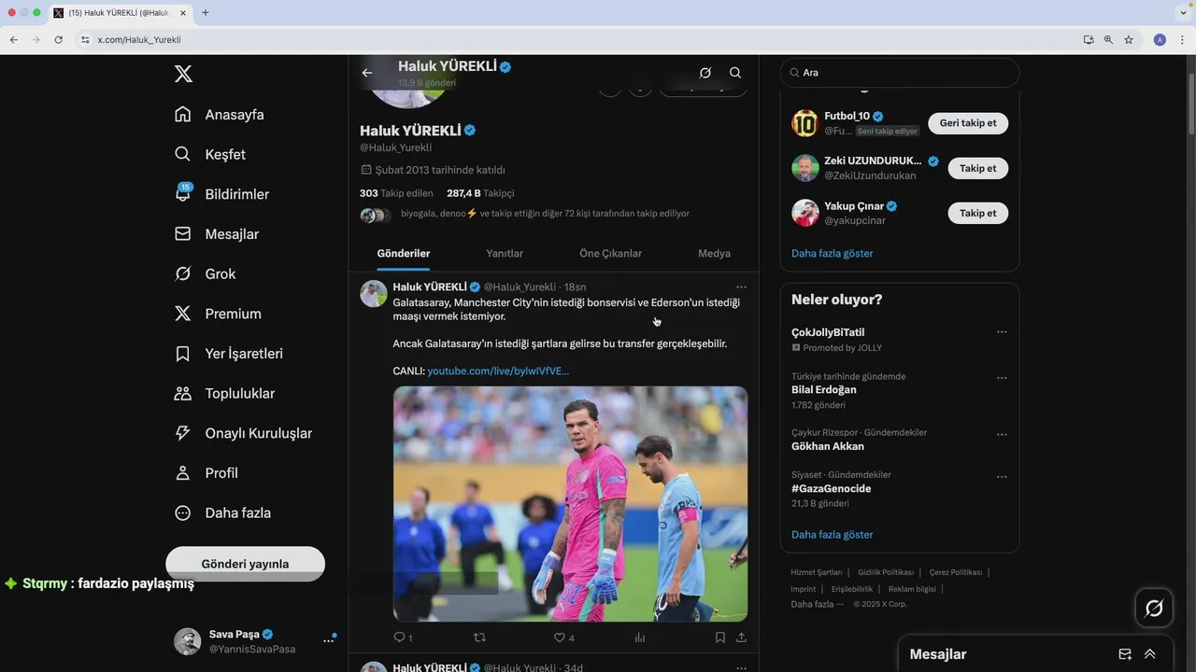Switch to the Yanıtlar tab
The image size is (1196, 672).
point(505,253)
